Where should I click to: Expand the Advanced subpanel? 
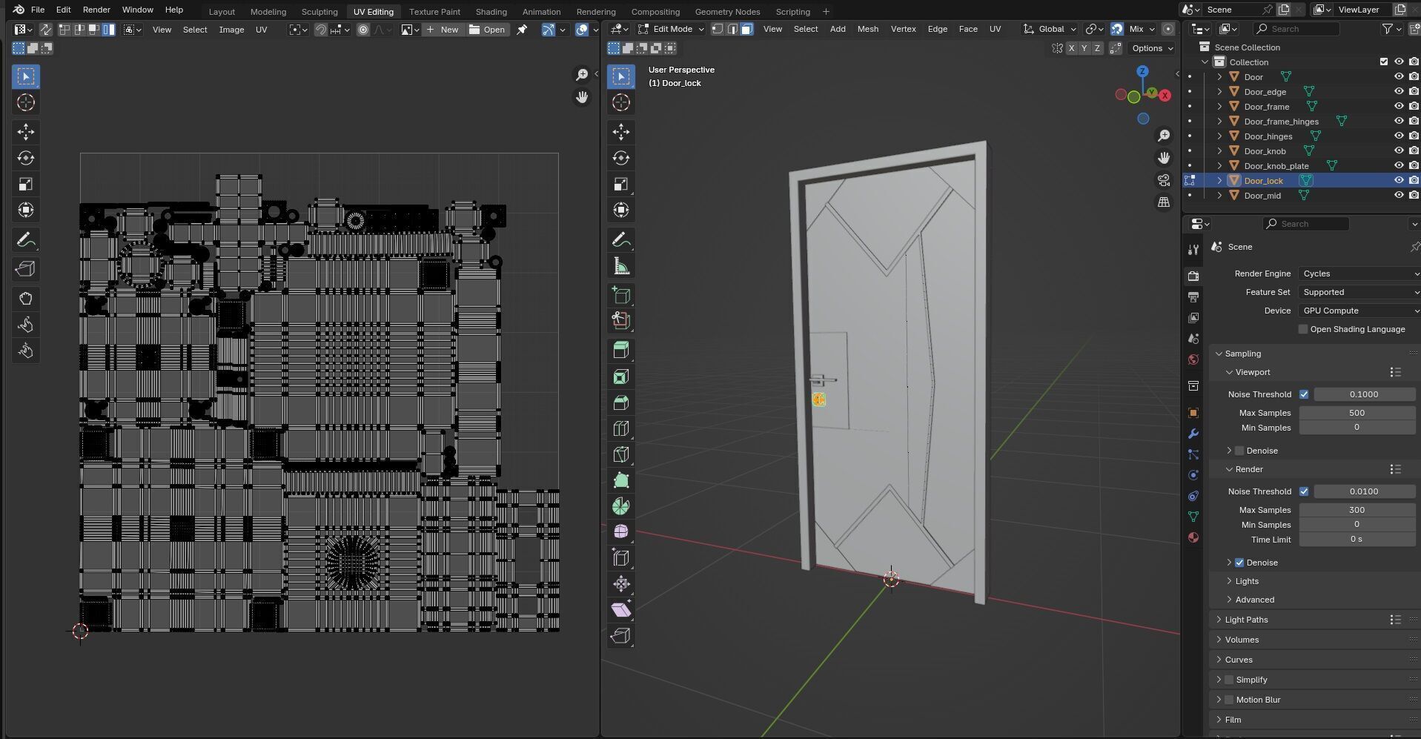1254,600
